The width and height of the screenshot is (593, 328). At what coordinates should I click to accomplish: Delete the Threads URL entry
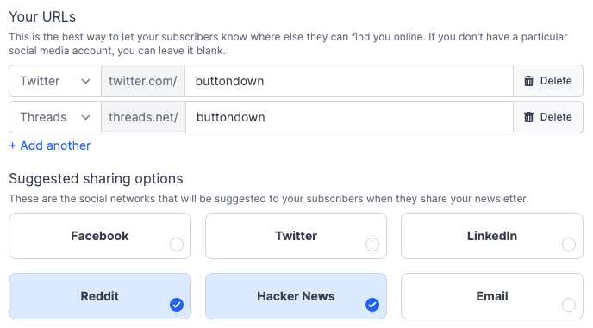point(548,117)
